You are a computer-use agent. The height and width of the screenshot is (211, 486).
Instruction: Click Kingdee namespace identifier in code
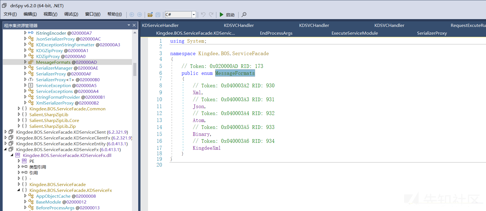[x=208, y=54]
